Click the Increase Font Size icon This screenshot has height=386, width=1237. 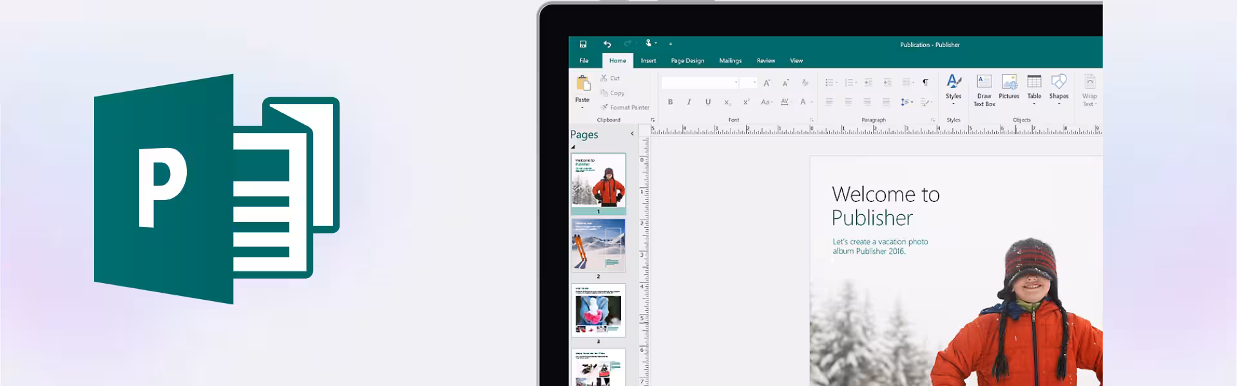click(x=767, y=82)
